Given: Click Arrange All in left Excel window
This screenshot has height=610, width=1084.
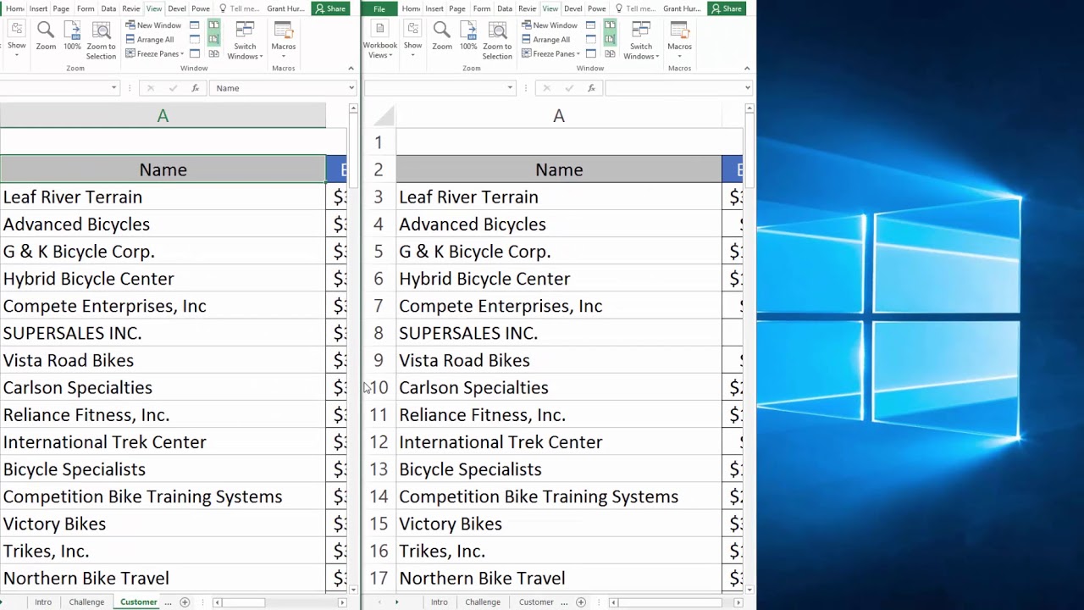Looking at the screenshot, I should coord(150,40).
